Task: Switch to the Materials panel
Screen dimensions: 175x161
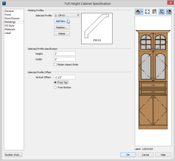Action: 10,29
